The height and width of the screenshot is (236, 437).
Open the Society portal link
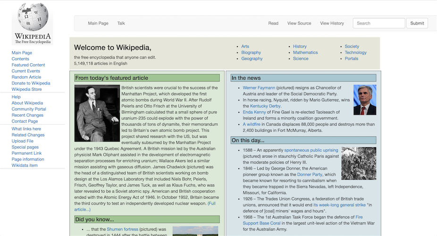click(352, 47)
